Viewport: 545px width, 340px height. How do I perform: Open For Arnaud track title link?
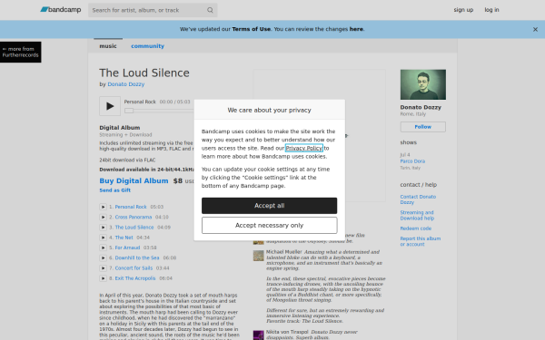[127, 248]
